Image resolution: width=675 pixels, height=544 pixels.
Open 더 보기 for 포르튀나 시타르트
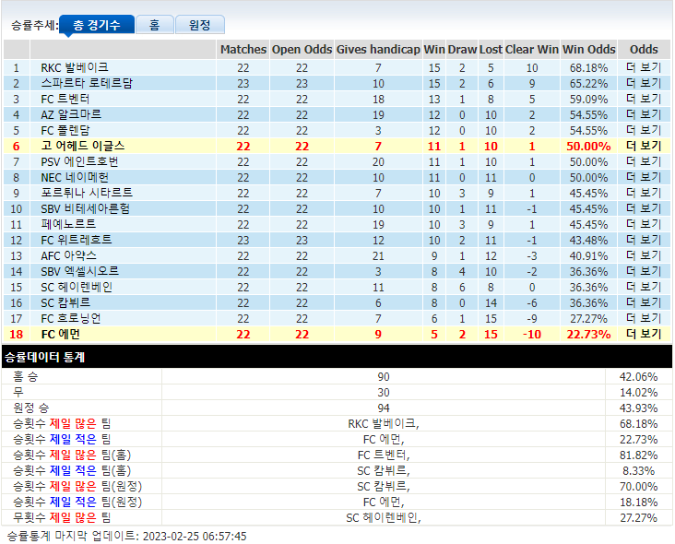click(x=644, y=193)
